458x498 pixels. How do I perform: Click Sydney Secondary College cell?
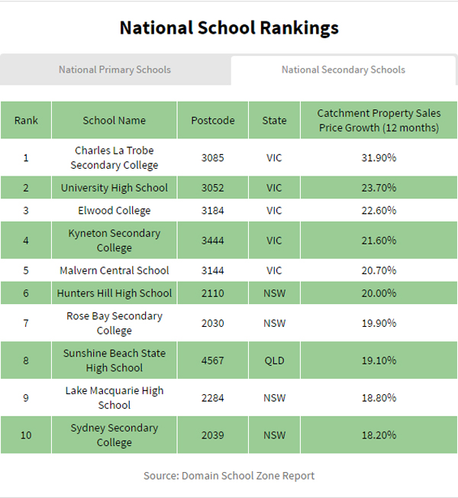(114, 435)
